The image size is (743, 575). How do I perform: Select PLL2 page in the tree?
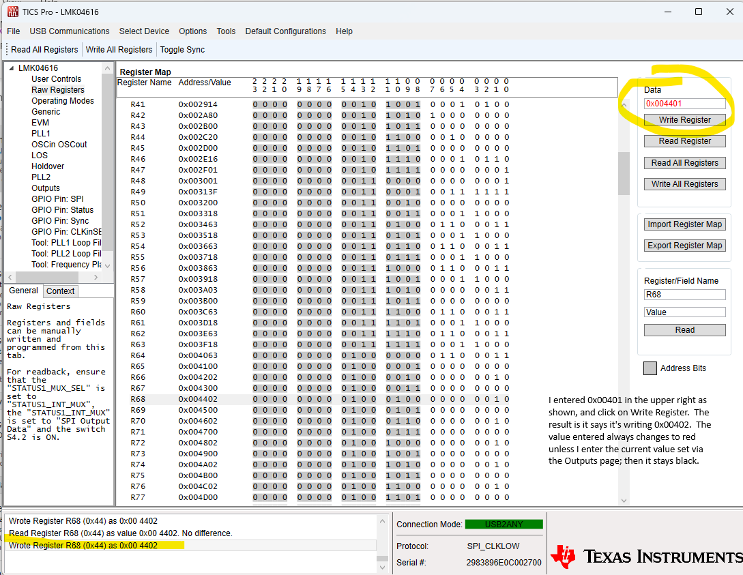(x=41, y=177)
